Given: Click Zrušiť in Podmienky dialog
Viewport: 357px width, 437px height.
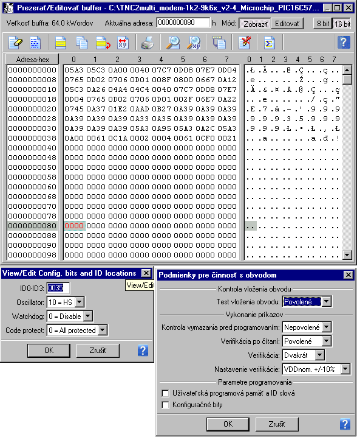Looking at the screenshot, I should (x=277, y=424).
